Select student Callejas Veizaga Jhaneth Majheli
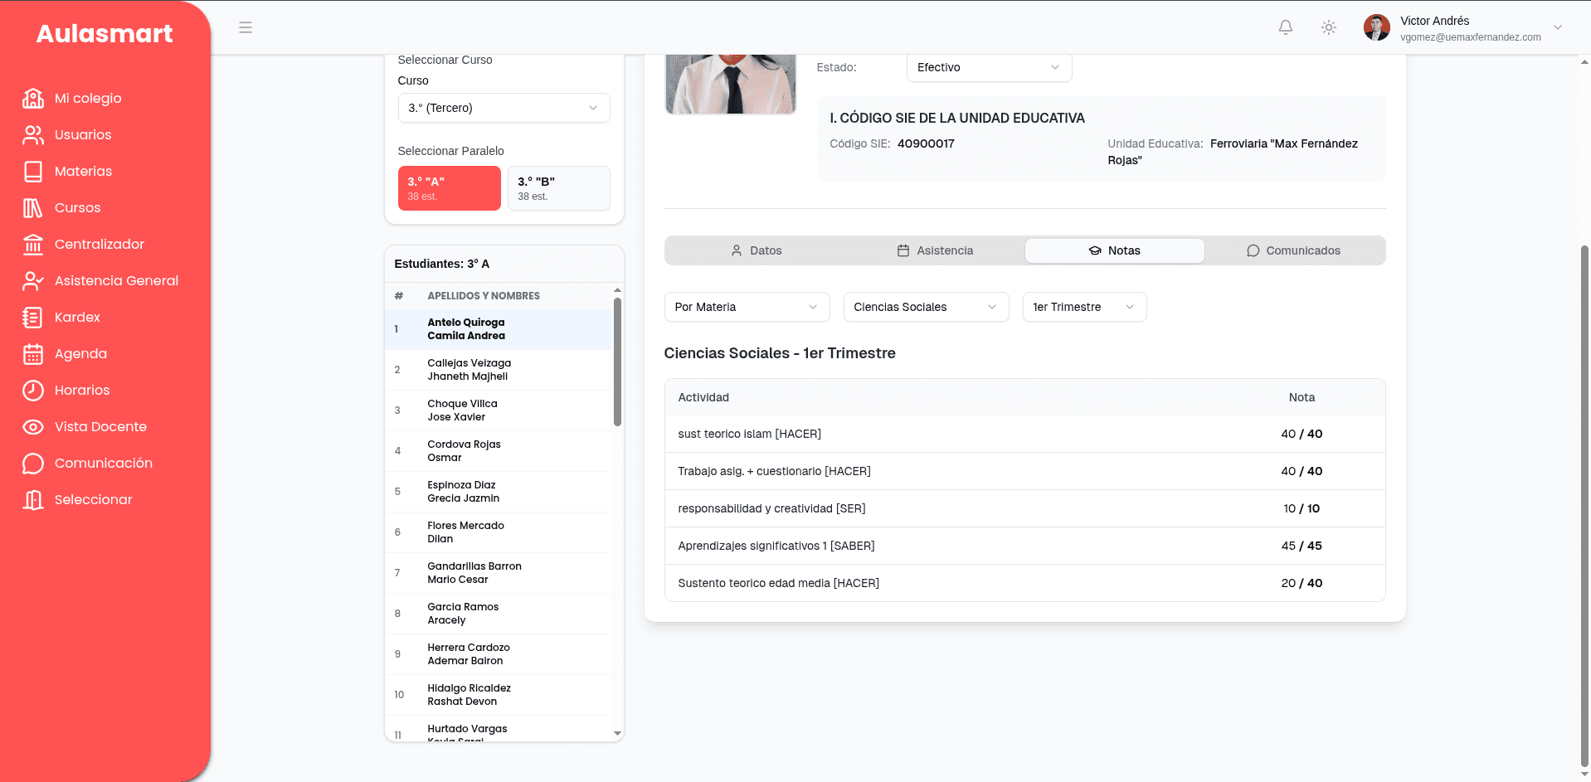Image resolution: width=1591 pixels, height=782 pixels. tap(498, 370)
